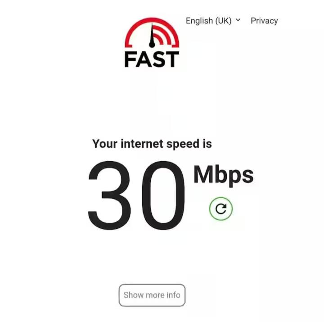Click the 'Your internet speed is' heading
This screenshot has height=322, width=324.
coord(152,144)
